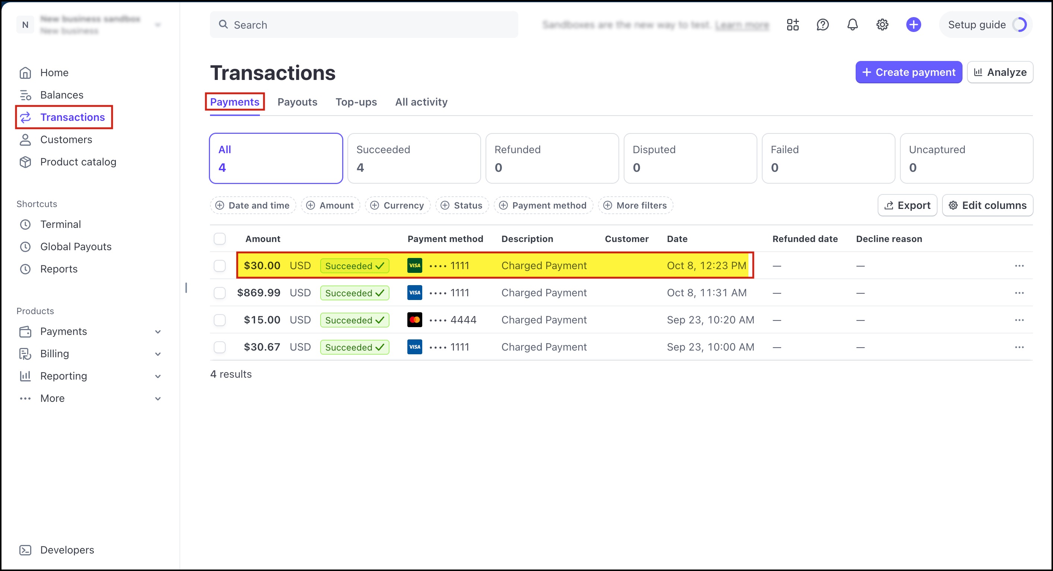Click the purple plus create icon
The width and height of the screenshot is (1053, 571).
[913, 25]
